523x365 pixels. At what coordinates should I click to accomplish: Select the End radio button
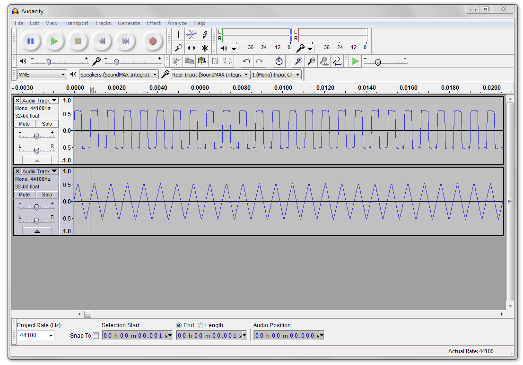pyautogui.click(x=179, y=325)
